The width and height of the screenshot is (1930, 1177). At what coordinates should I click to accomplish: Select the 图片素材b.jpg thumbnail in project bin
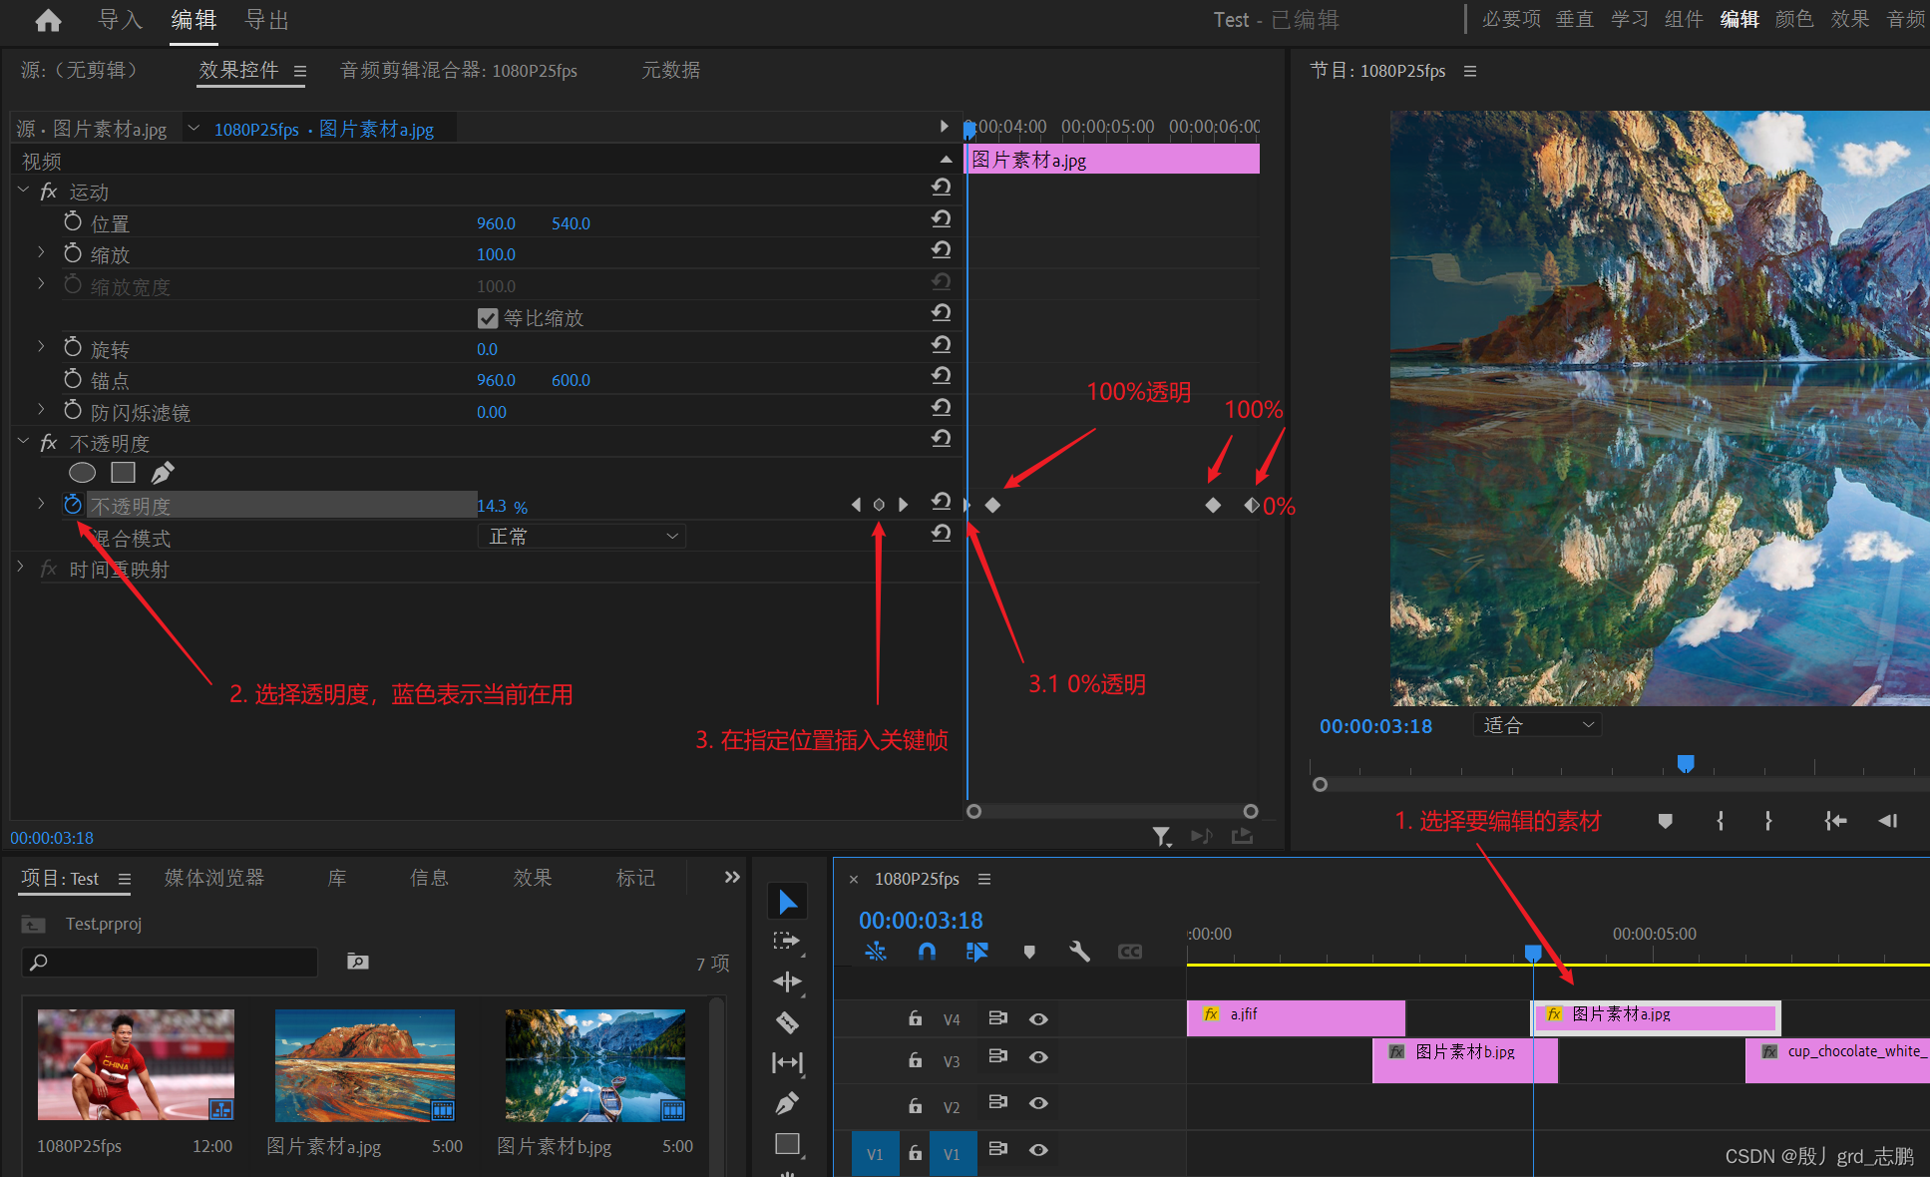[x=595, y=1065]
